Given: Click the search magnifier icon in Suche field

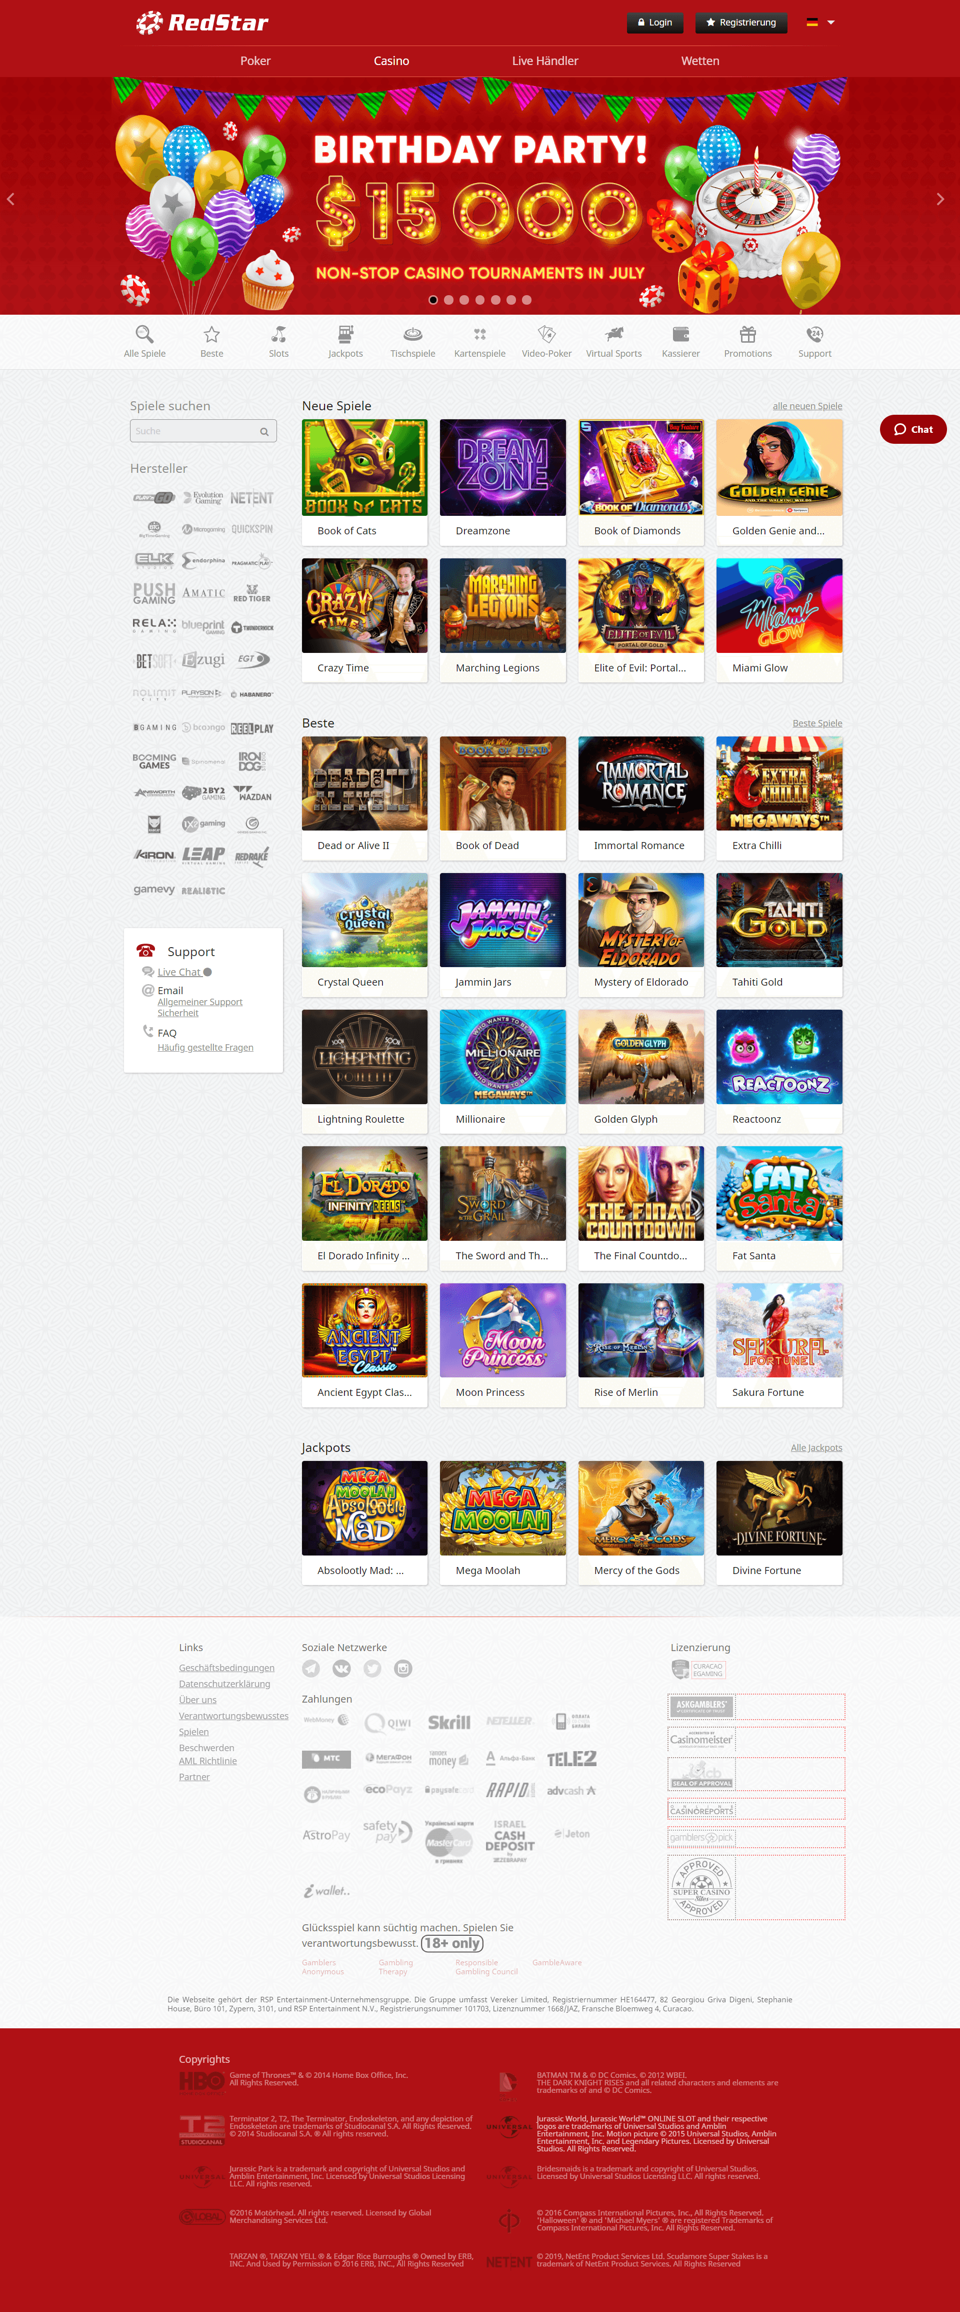Looking at the screenshot, I should pos(264,432).
